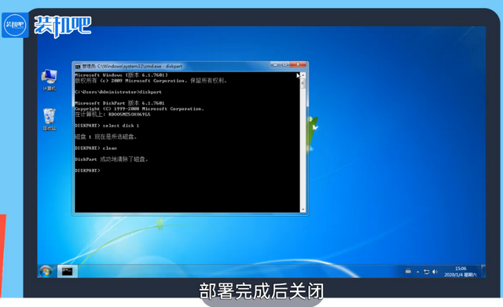Click the 'select disk 1' command line
The height and width of the screenshot is (307, 503).
[x=107, y=126]
